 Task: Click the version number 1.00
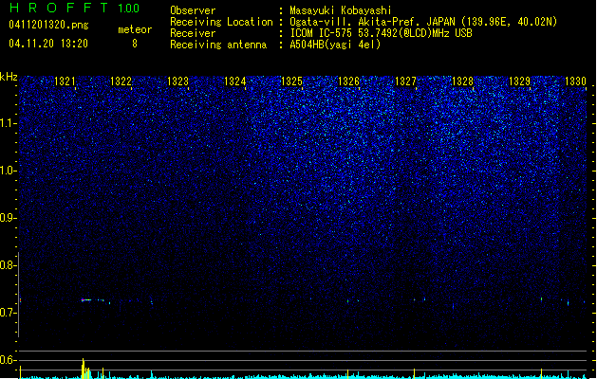[x=129, y=9]
